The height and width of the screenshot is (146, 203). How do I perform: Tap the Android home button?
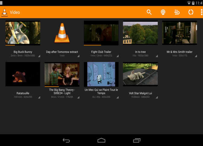(101, 140)
